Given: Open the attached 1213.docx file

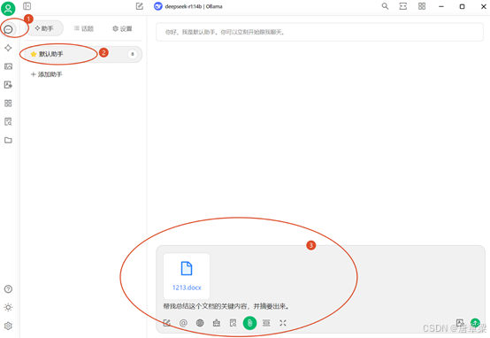Looking at the screenshot, I should [x=187, y=276].
